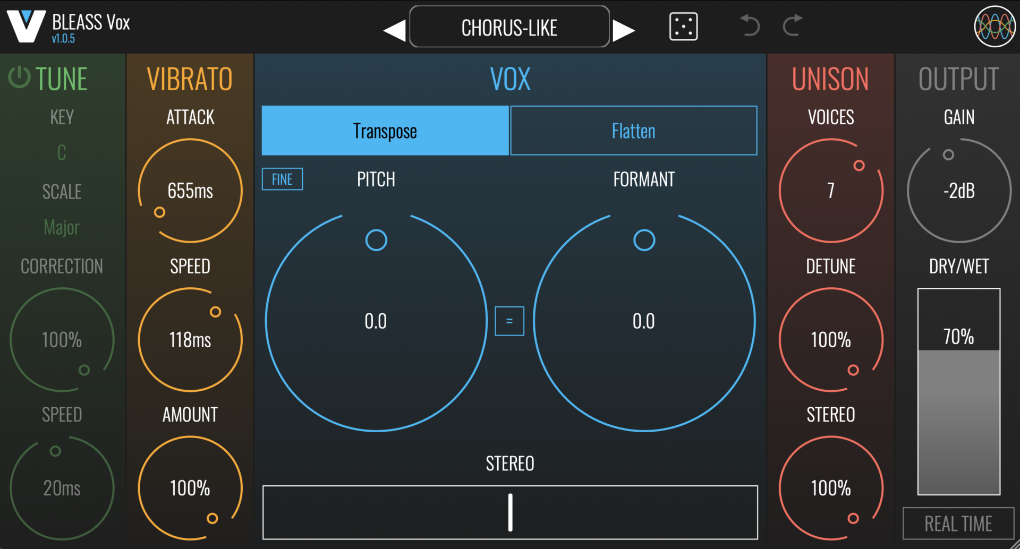
Task: Click the previous preset arrow
Action: point(394,30)
